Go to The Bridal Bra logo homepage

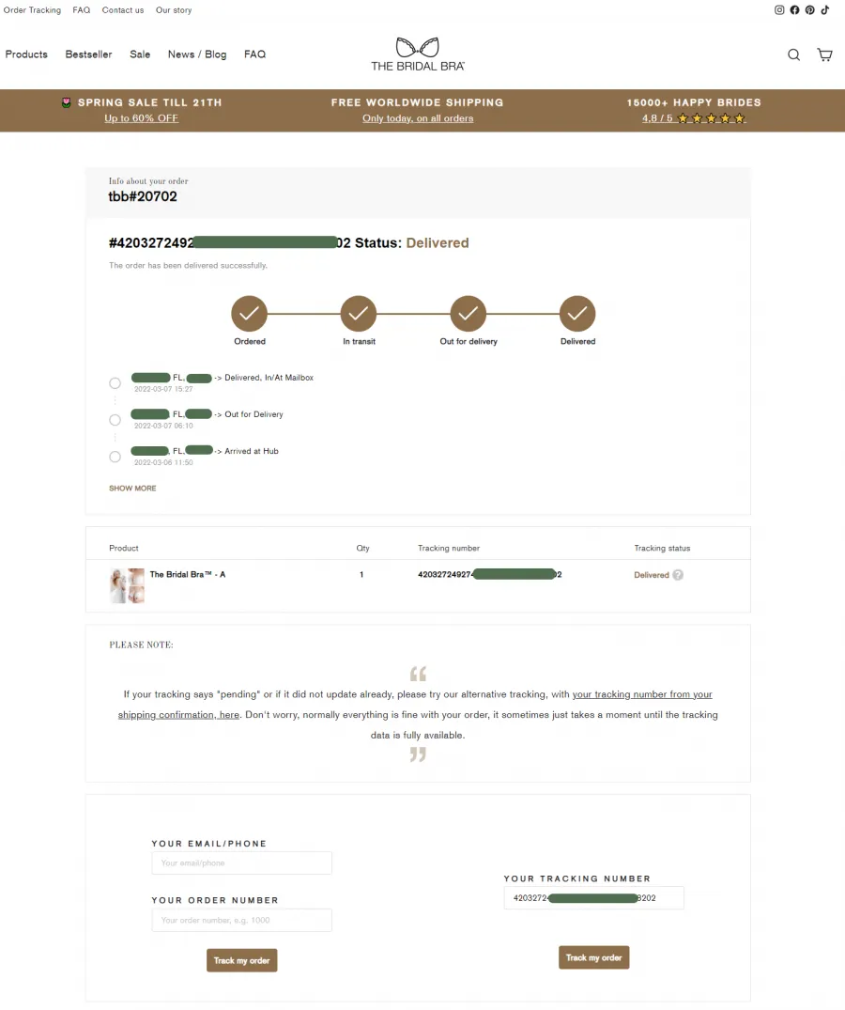(x=418, y=54)
